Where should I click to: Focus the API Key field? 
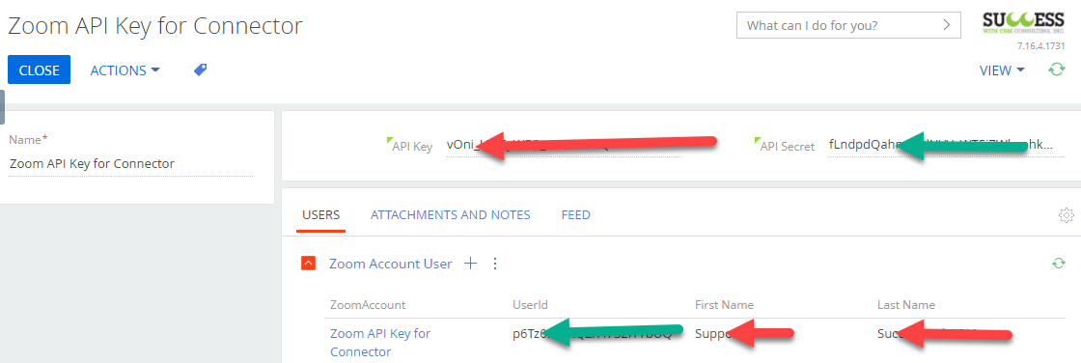[564, 146]
